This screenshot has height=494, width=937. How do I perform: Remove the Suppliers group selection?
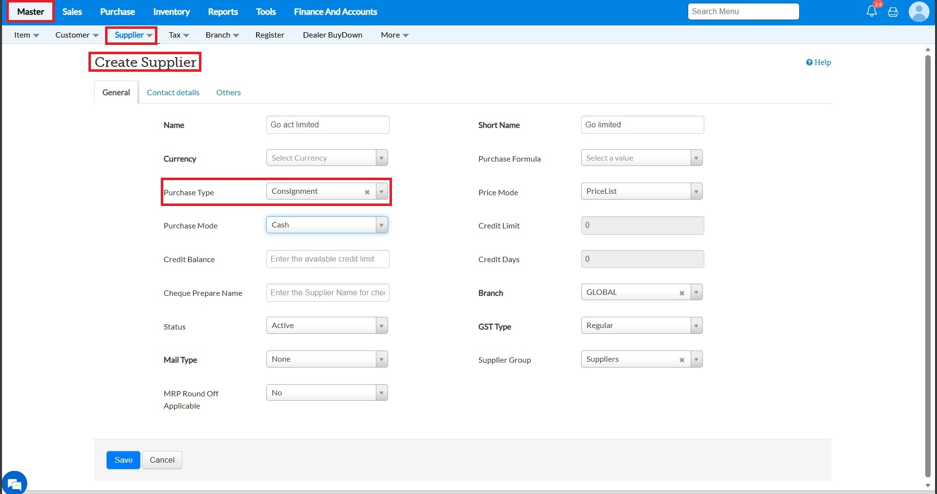[x=682, y=360]
